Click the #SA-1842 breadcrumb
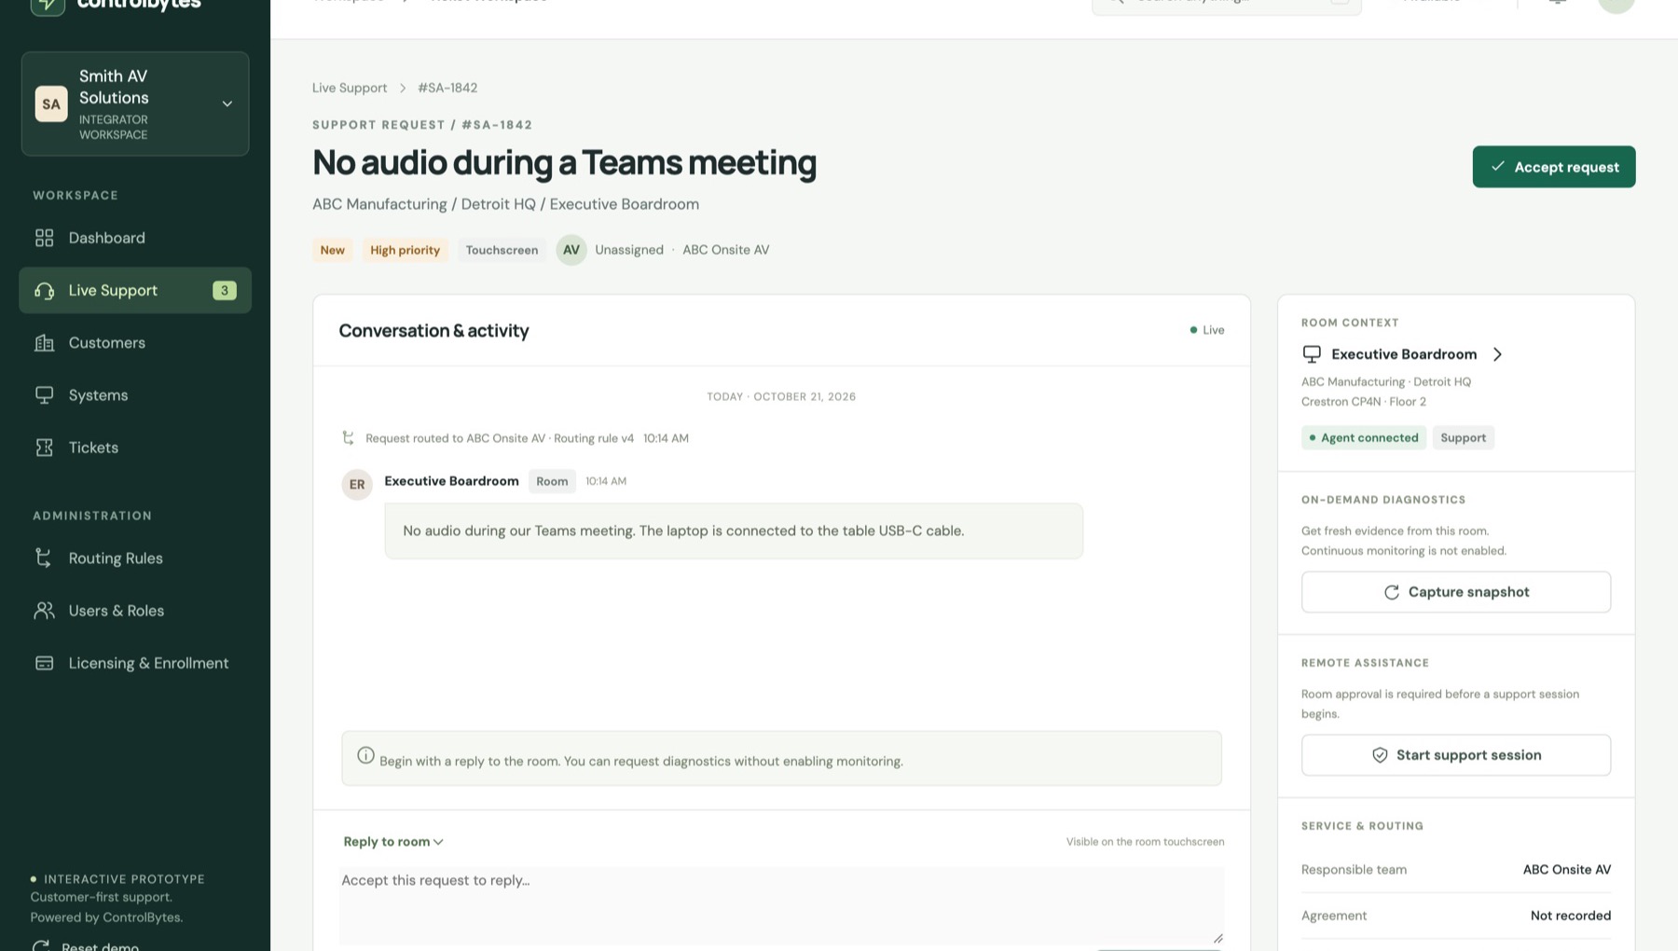The height and width of the screenshot is (951, 1678). (x=447, y=88)
